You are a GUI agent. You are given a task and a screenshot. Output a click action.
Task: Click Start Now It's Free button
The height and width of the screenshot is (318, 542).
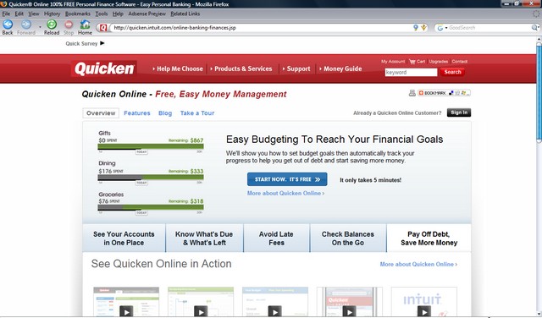coord(287,179)
